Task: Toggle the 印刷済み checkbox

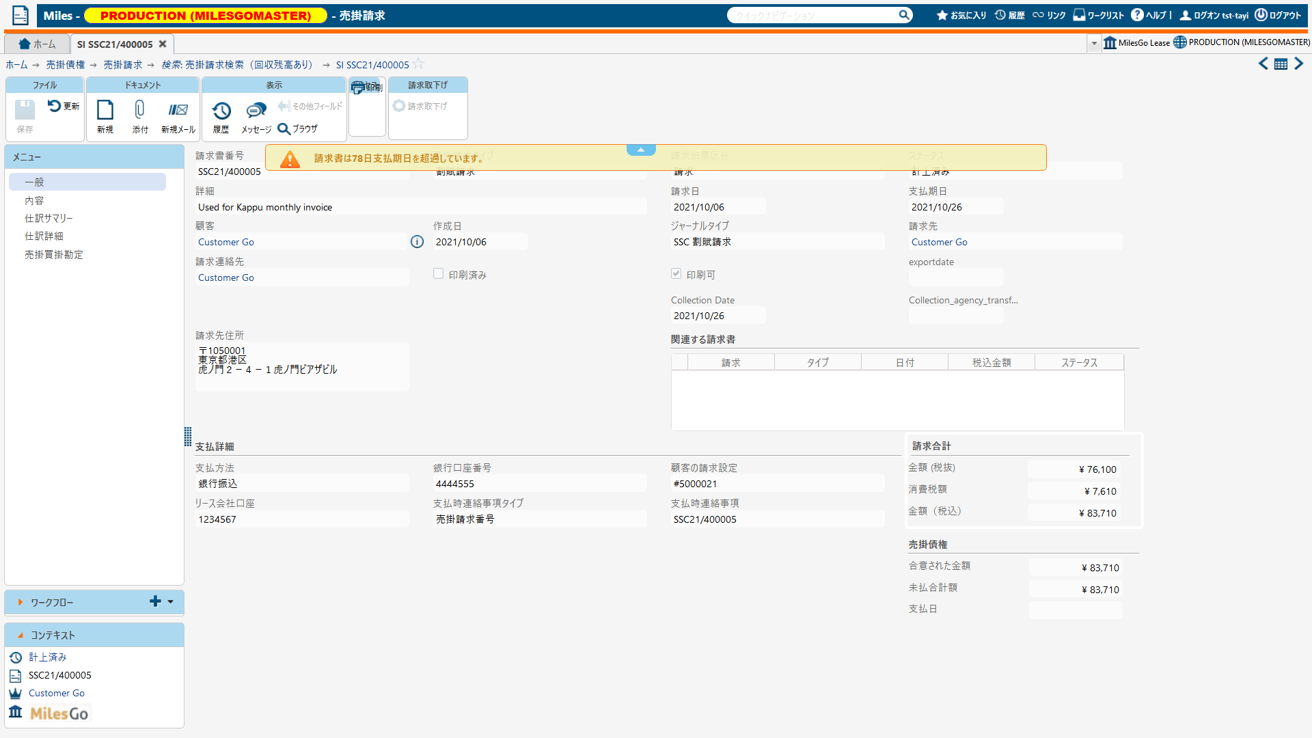Action: click(439, 274)
